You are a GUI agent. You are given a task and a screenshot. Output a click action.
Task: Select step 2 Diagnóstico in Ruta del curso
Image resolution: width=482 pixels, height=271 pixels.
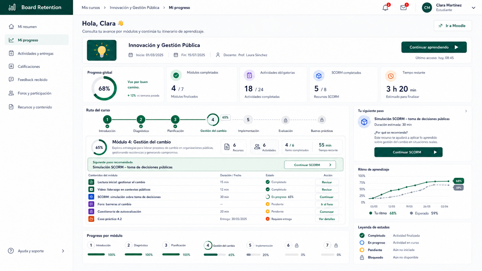141,120
